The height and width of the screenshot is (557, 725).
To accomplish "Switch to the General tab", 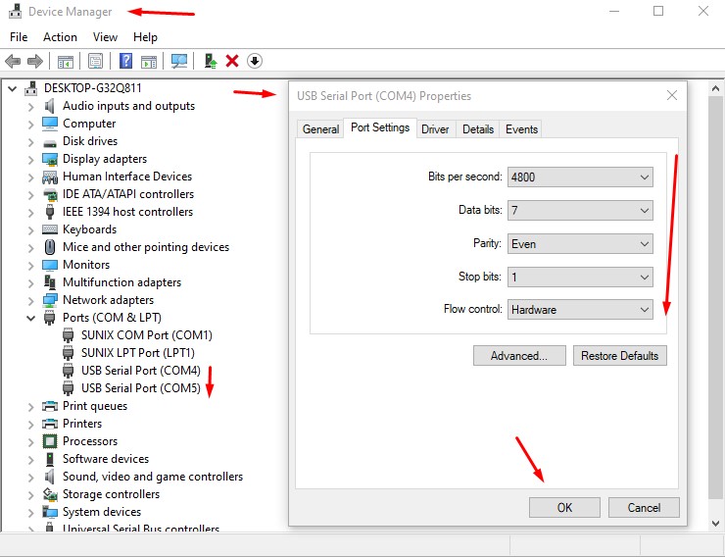I will pos(320,129).
